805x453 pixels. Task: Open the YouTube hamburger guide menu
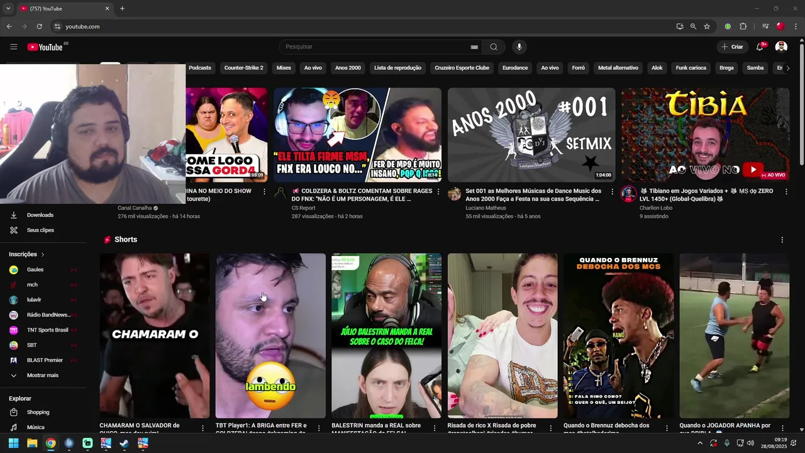13,47
